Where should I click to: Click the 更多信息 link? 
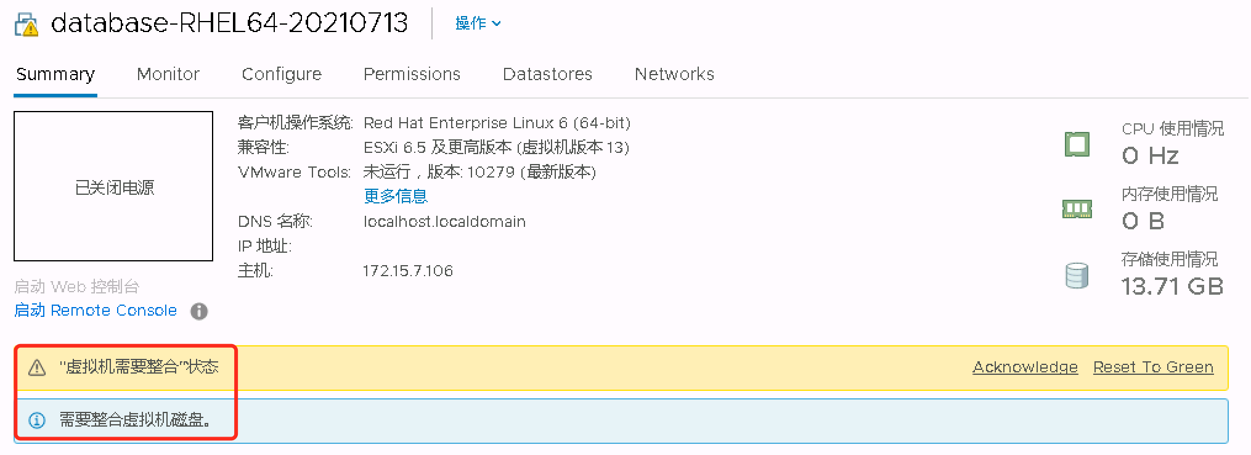[x=396, y=197]
